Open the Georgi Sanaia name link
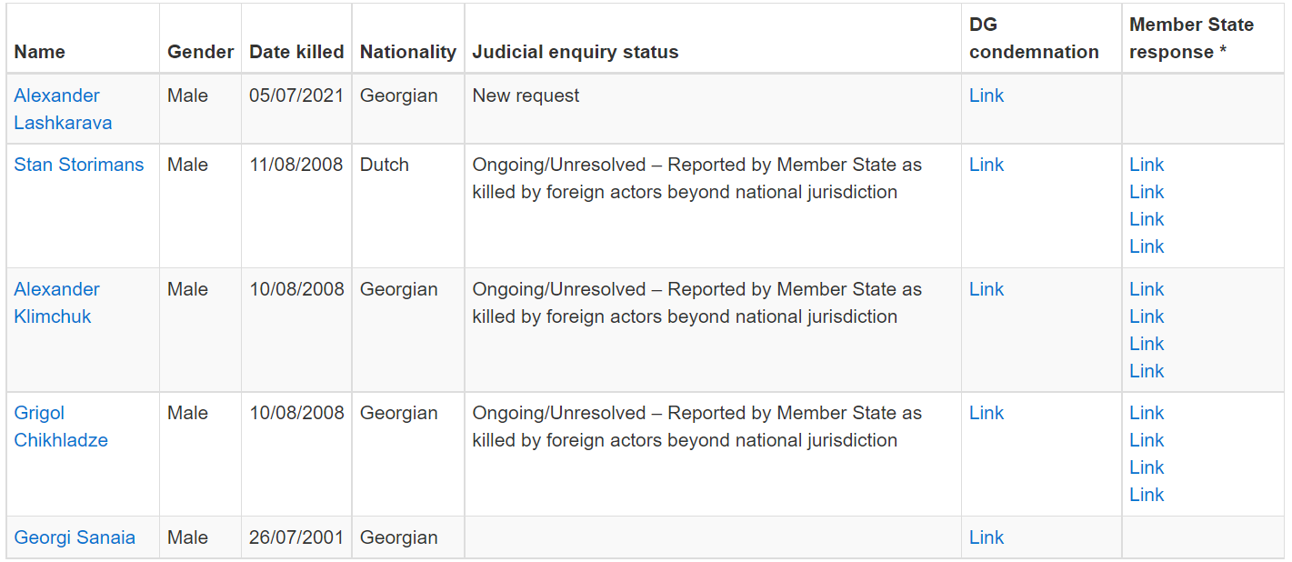 pyautogui.click(x=75, y=537)
